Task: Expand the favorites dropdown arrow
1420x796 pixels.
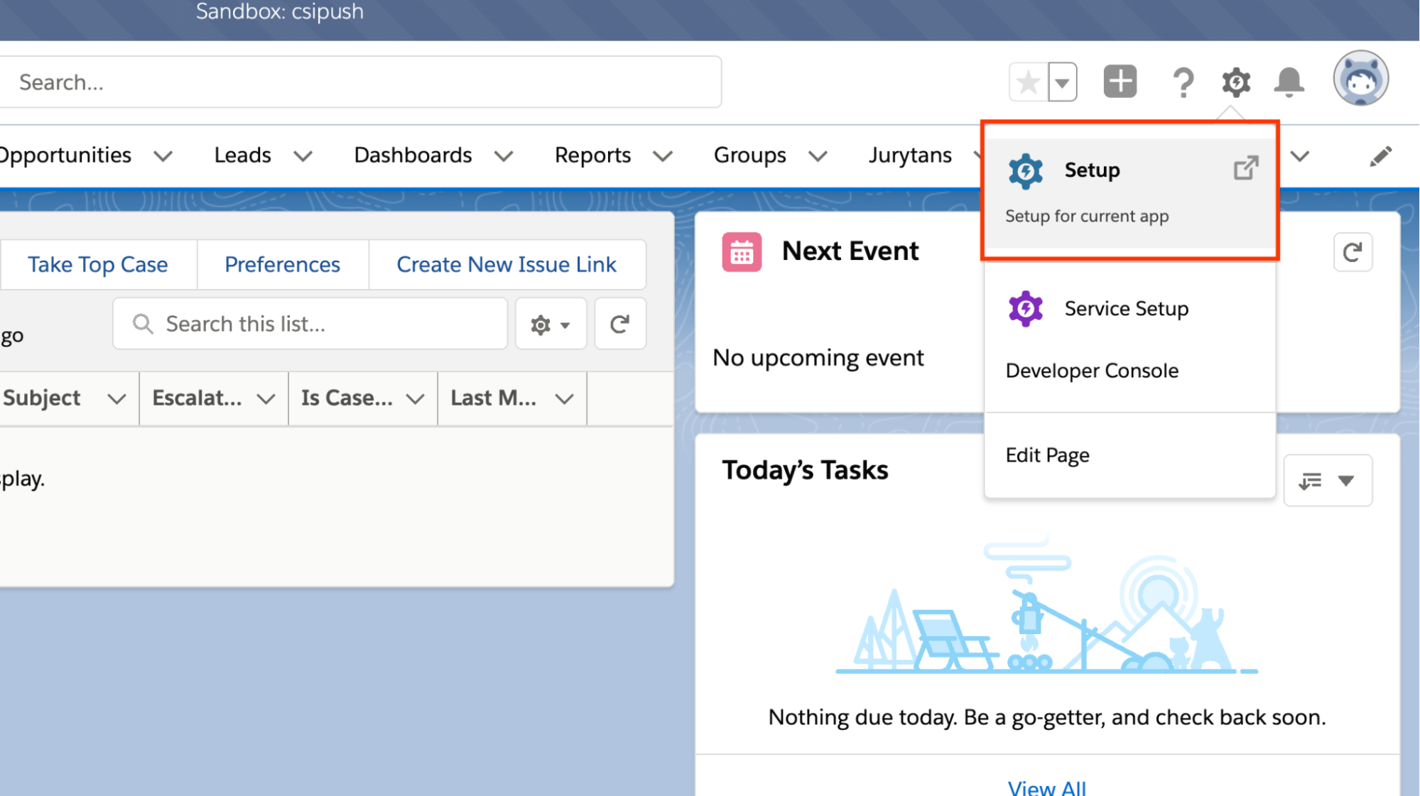Action: point(1061,80)
